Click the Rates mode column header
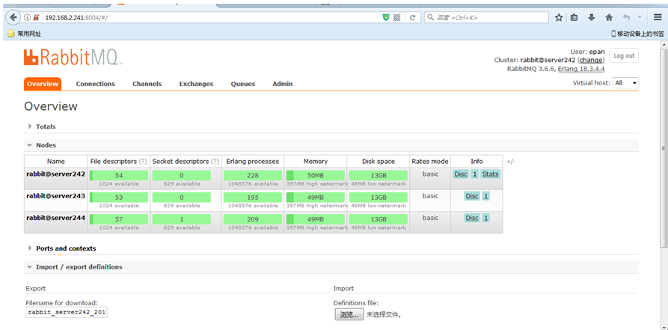The width and height of the screenshot is (668, 330). (430, 162)
